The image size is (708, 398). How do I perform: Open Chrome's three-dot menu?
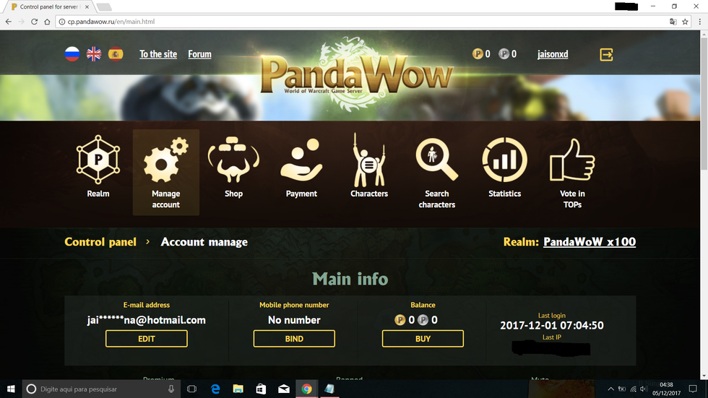tap(700, 21)
